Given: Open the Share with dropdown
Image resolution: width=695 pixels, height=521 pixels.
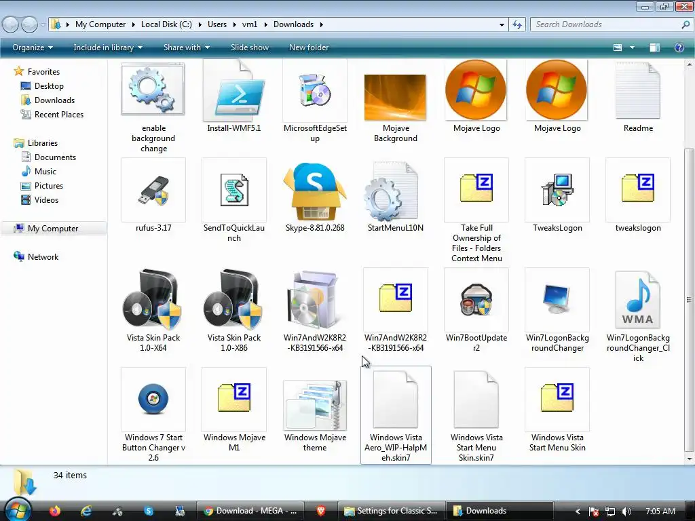Looking at the screenshot, I should tap(186, 47).
